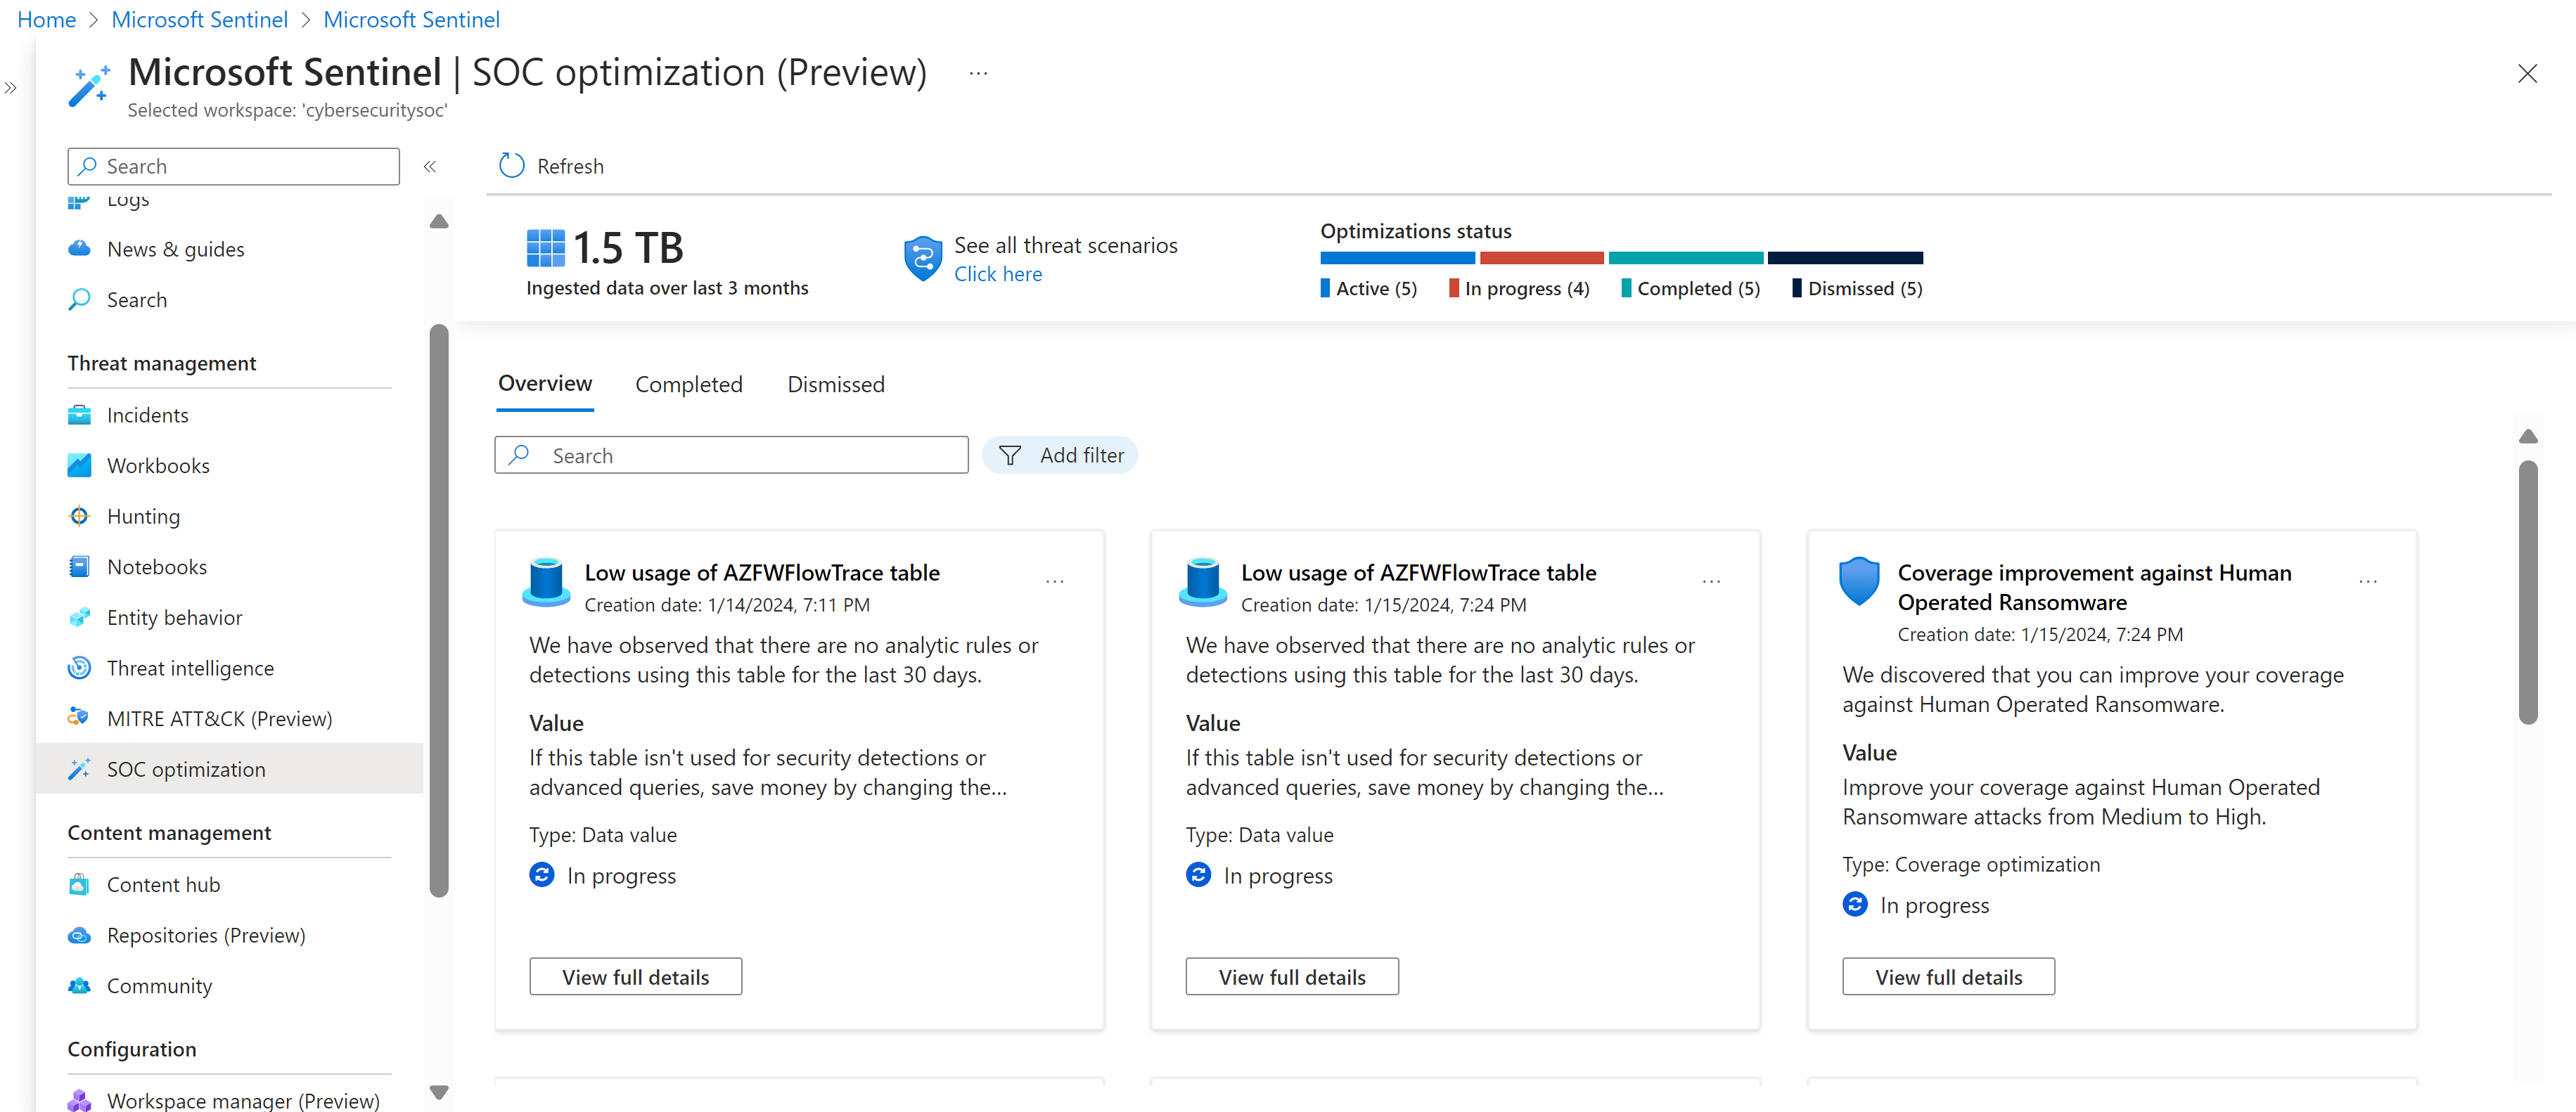Viewport: 2576px width, 1112px height.
Task: Expand the ellipsis menu on first AZFWFlowTrace card
Action: [x=1055, y=581]
